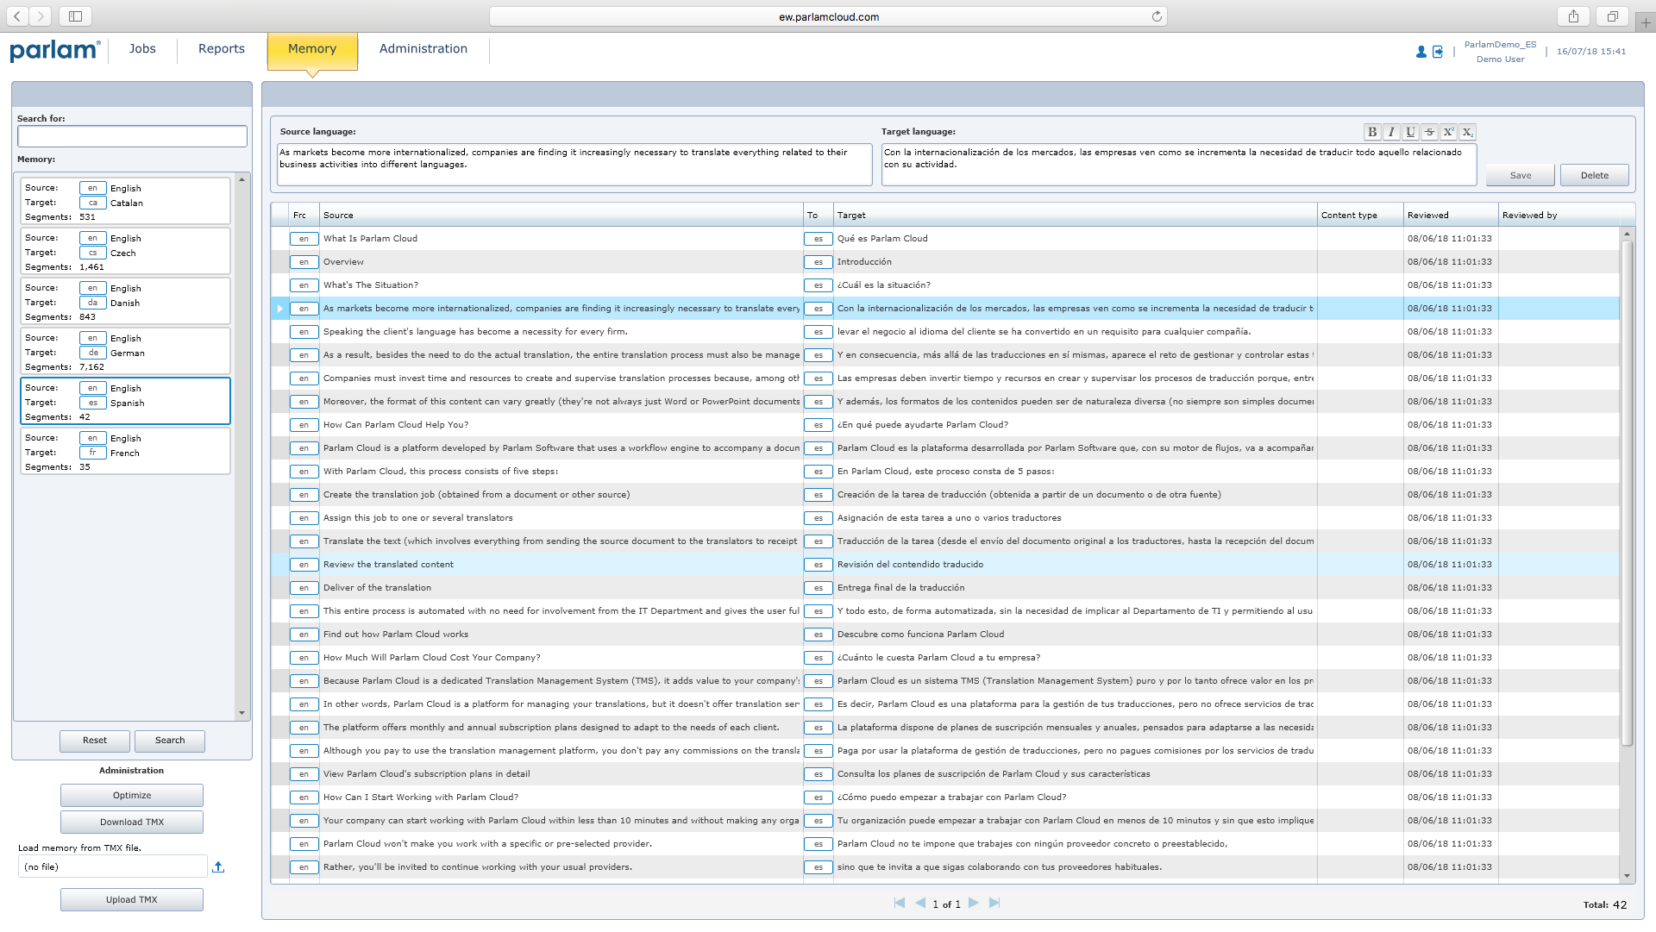The image size is (1656, 932).
Task: Select the English to French memory
Action: click(125, 451)
